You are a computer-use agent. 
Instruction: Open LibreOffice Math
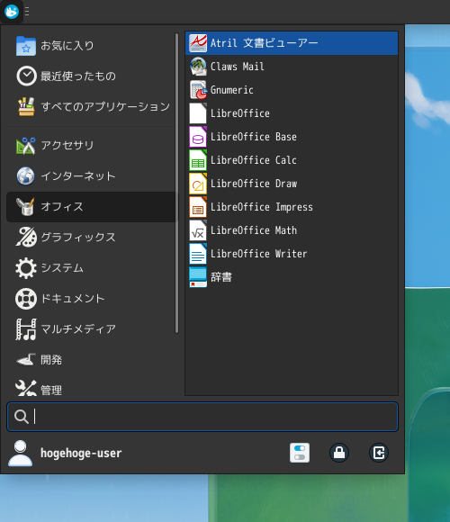point(292,230)
